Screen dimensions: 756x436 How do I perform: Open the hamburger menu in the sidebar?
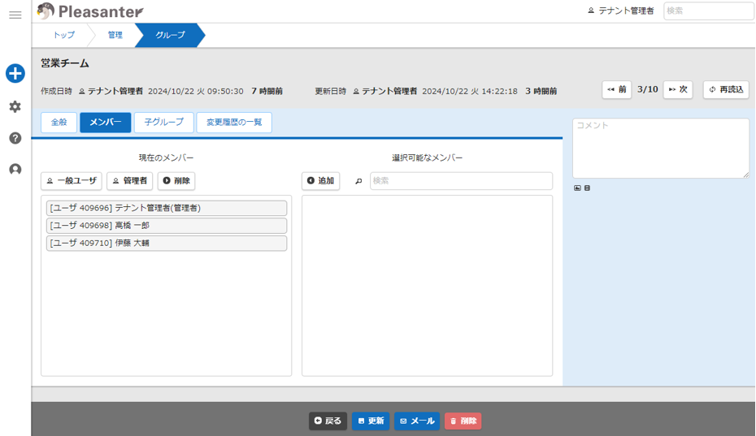click(15, 15)
